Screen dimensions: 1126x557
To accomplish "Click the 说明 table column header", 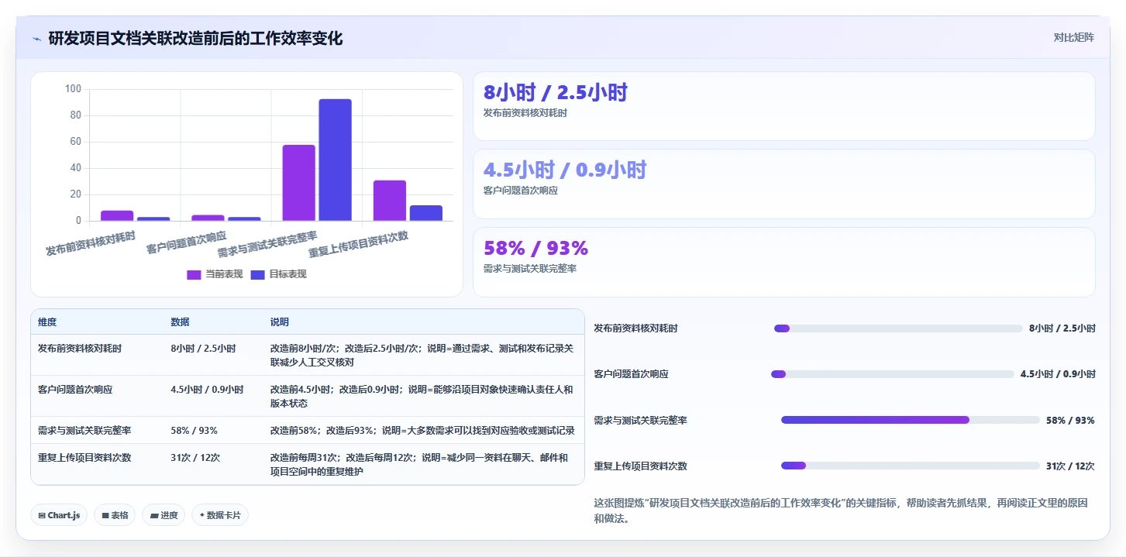I will [280, 322].
